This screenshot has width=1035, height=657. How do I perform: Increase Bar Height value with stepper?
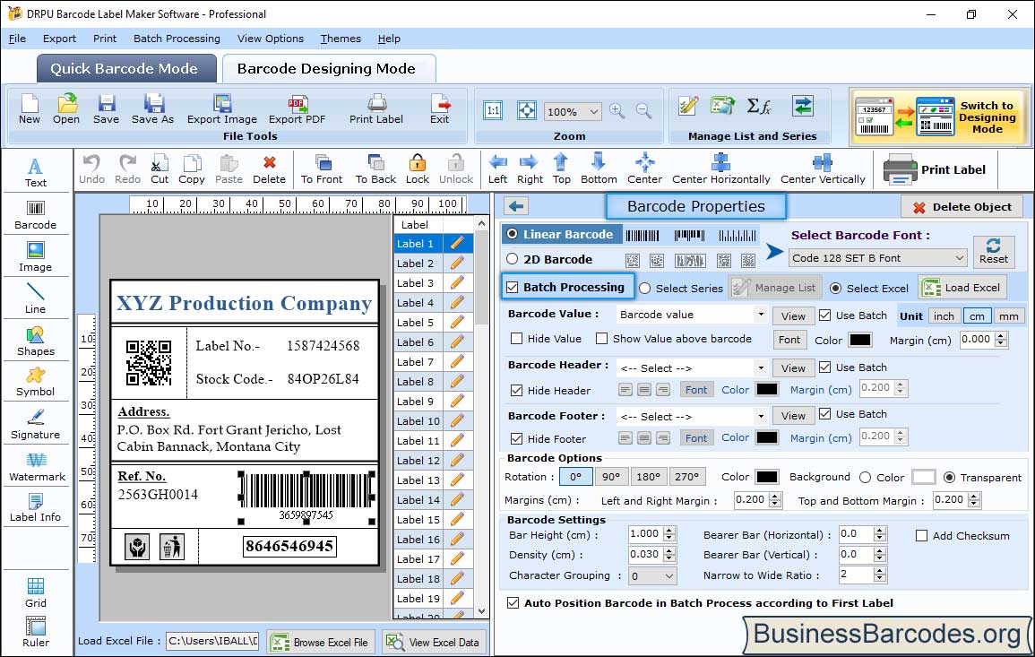coord(669,531)
